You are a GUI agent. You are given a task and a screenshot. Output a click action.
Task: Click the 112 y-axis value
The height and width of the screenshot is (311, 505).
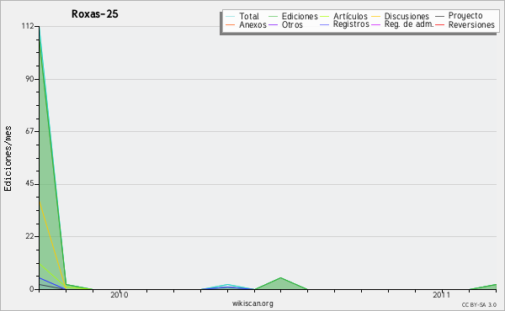[28, 26]
